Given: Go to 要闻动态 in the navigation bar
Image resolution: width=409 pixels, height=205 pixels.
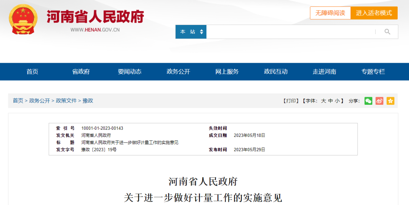Looking at the screenshot, I should (130, 71).
